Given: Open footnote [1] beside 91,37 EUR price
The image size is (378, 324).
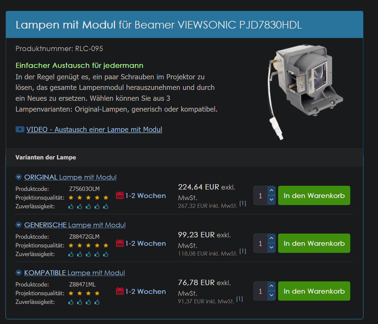Looking at the screenshot, I should click(x=239, y=299).
